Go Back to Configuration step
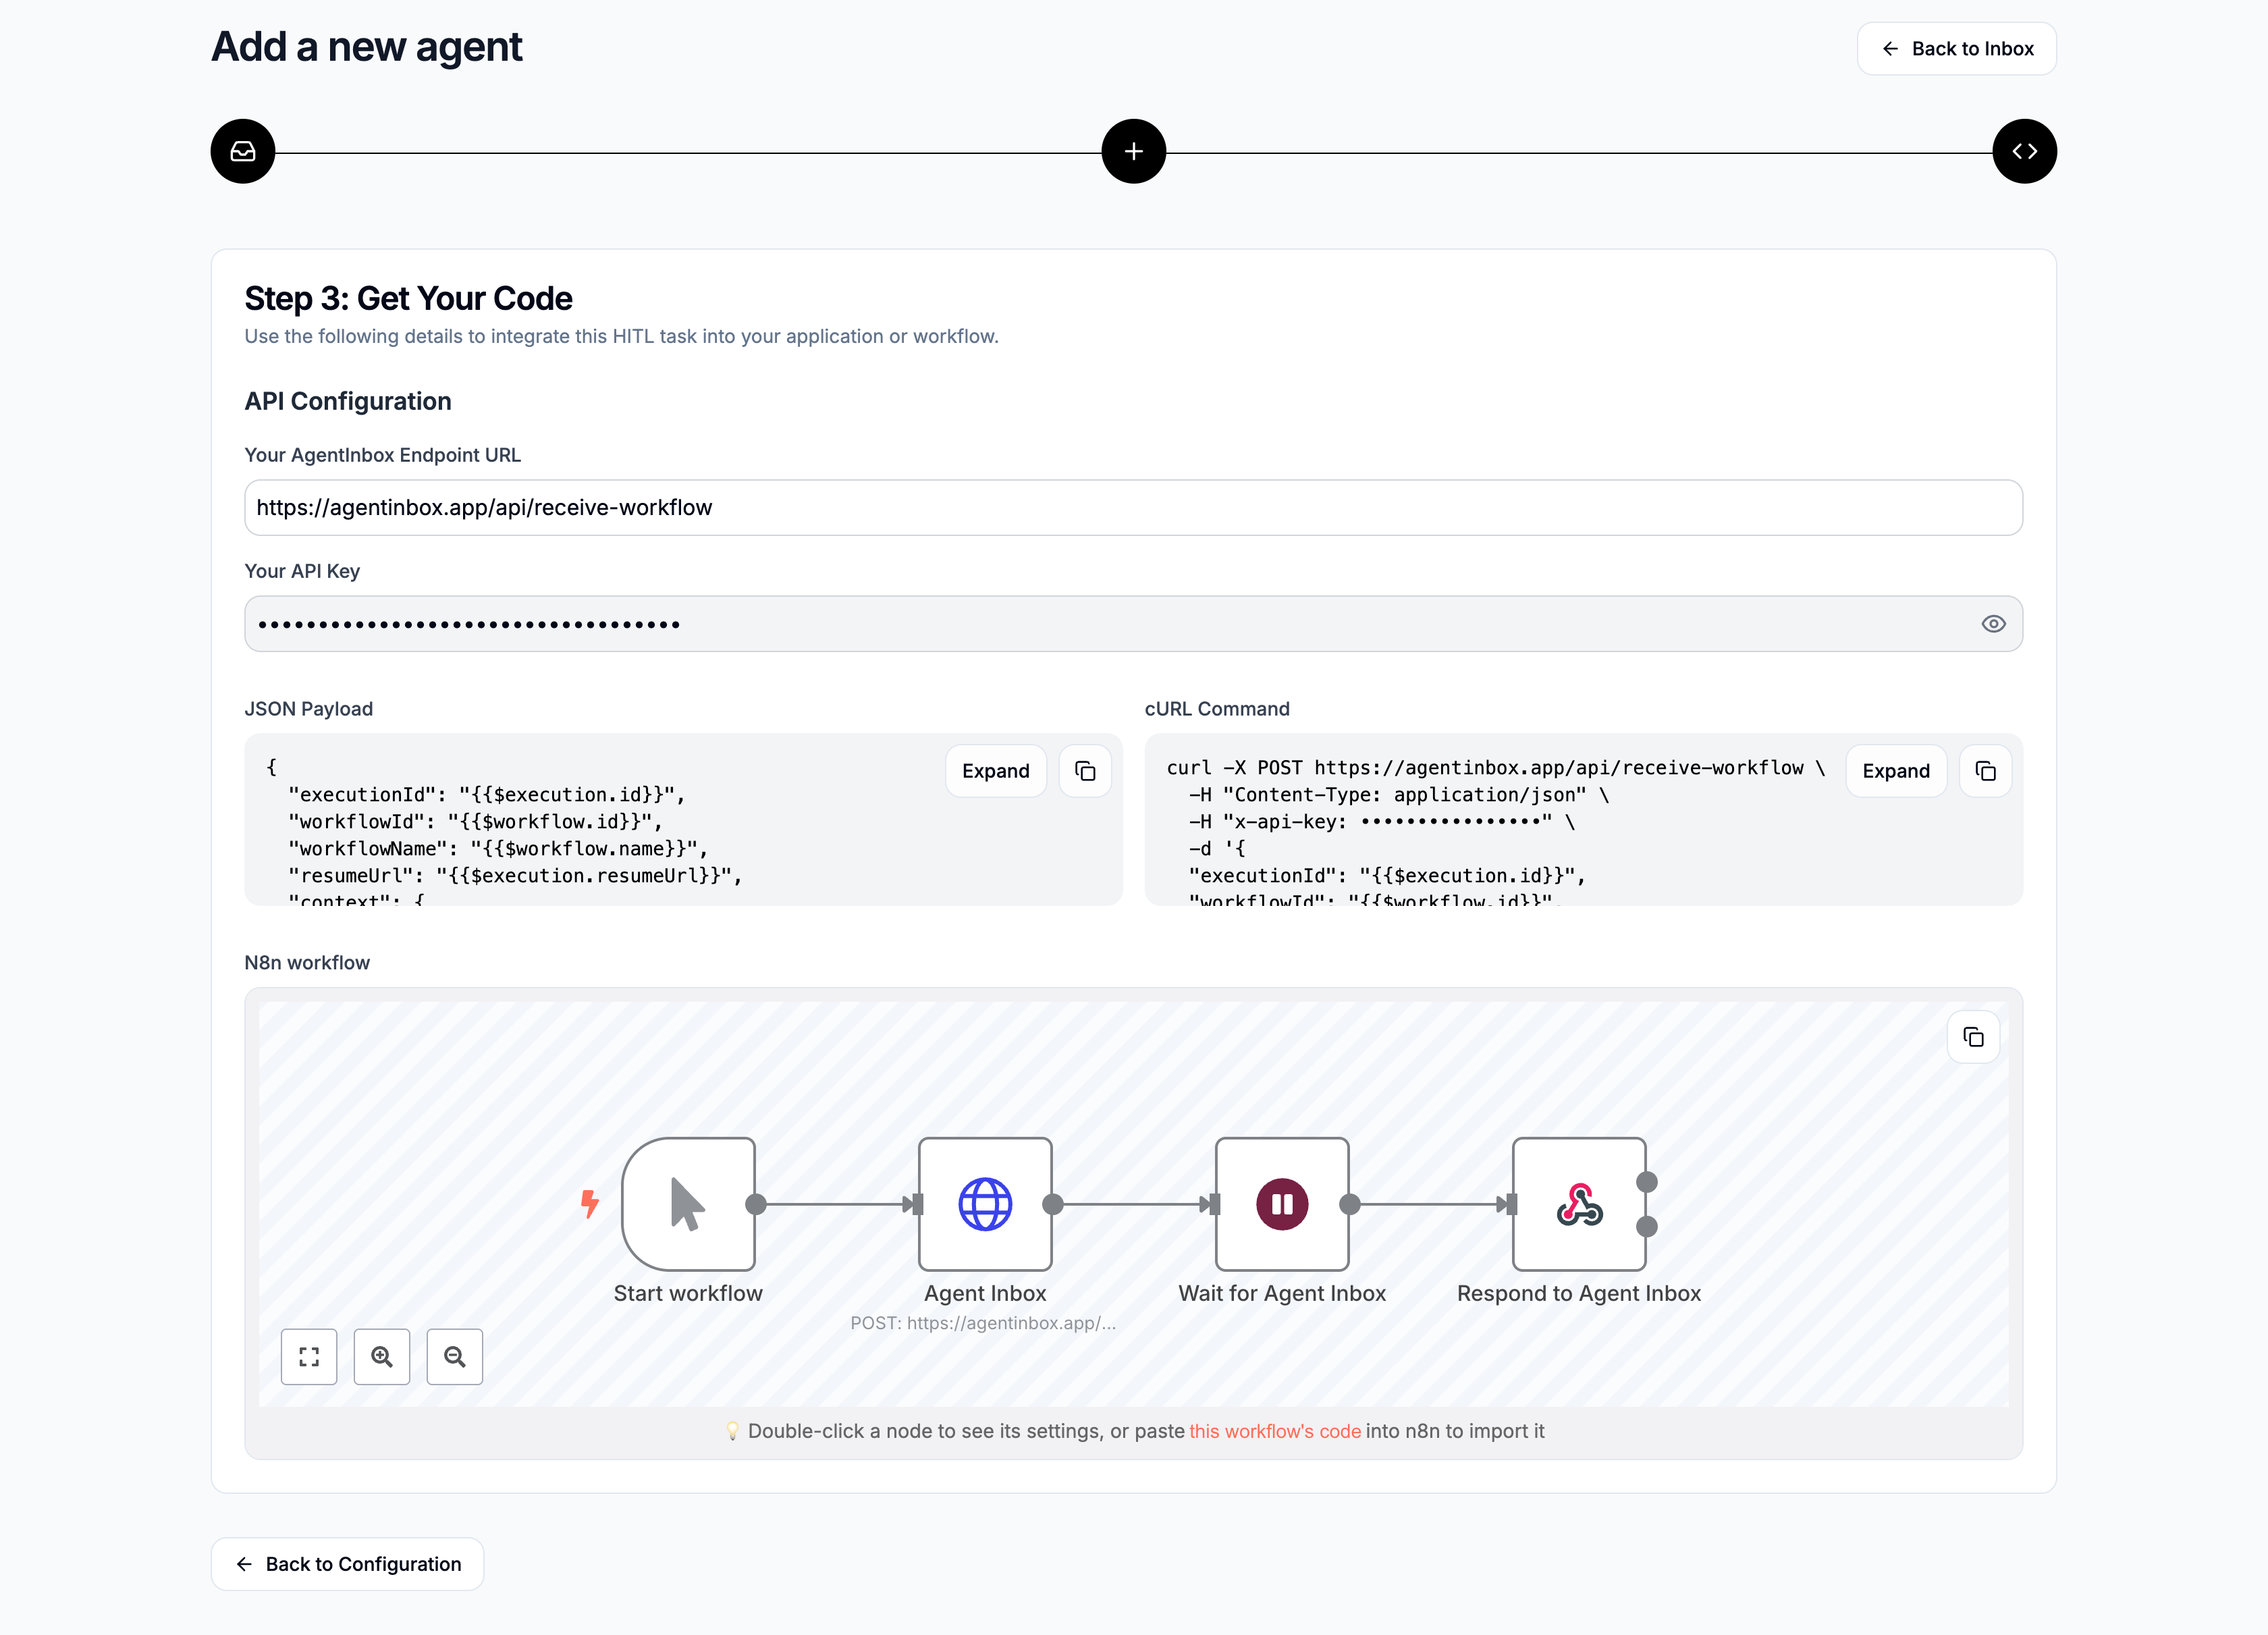Viewport: 2268px width, 1635px height. pos(348,1564)
